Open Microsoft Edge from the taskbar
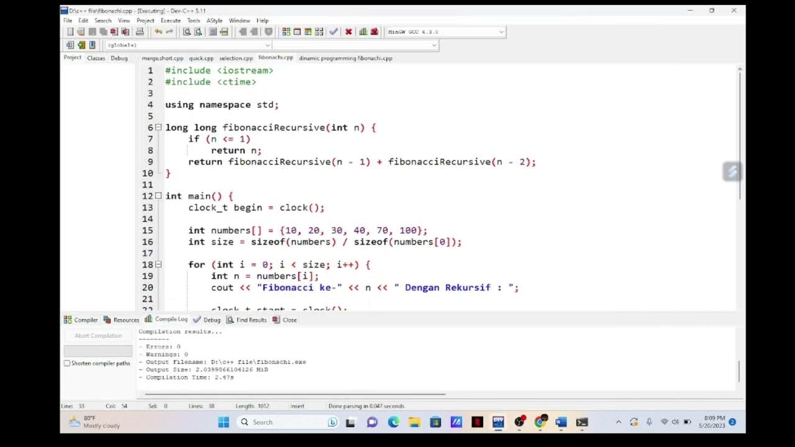Viewport: 795px width, 447px height. point(393,422)
